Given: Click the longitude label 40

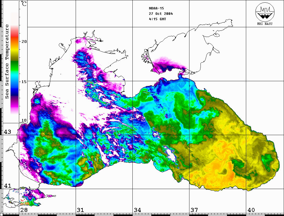Looking at the screenshot, I should [x=251, y=210].
